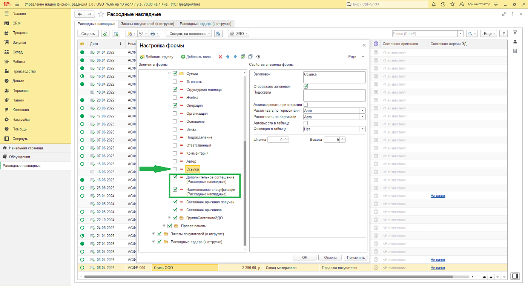Click the Добавить группу toolbar button
Image resolution: width=528 pixels, height=286 pixels.
pos(157,57)
